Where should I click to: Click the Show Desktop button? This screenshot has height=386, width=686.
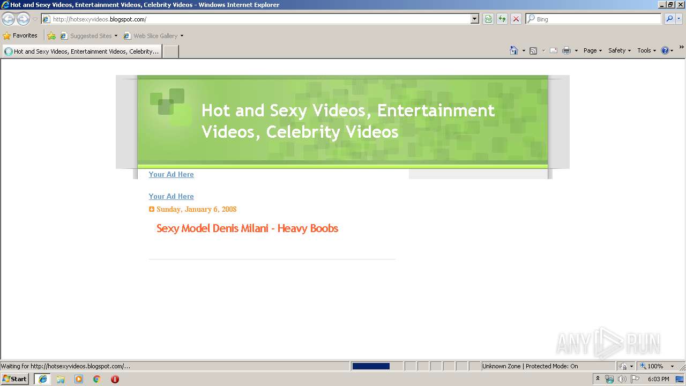[681, 379]
